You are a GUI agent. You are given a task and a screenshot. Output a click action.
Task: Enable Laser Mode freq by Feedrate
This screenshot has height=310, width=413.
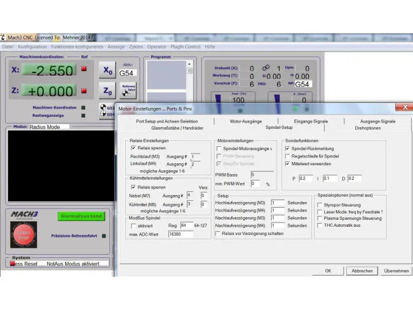[x=320, y=212]
